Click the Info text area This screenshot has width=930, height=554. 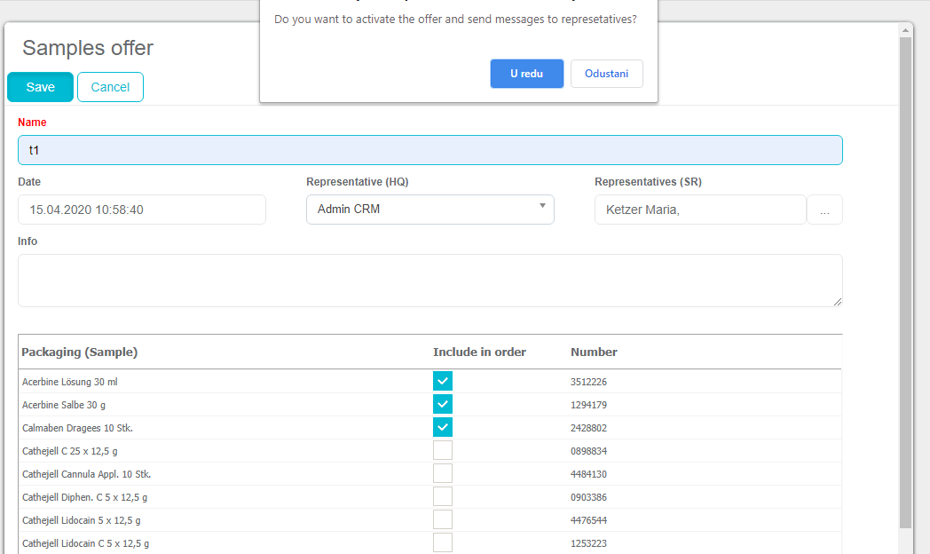(x=430, y=281)
